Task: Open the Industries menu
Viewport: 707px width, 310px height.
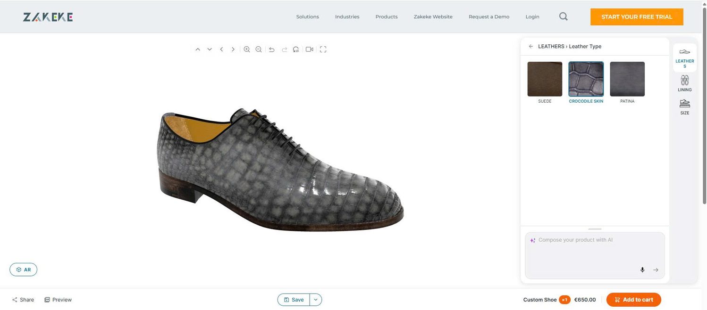Action: coord(347,17)
